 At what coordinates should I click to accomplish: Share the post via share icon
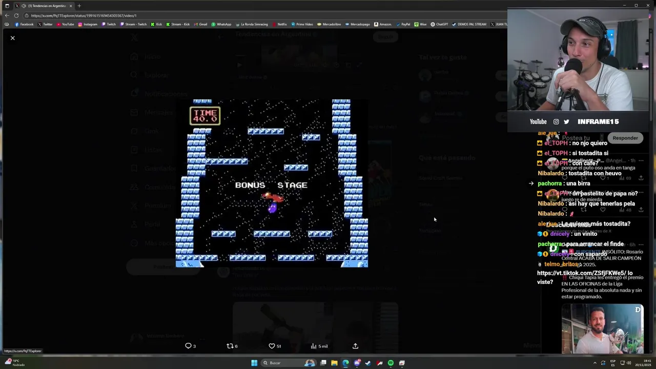[355, 346]
